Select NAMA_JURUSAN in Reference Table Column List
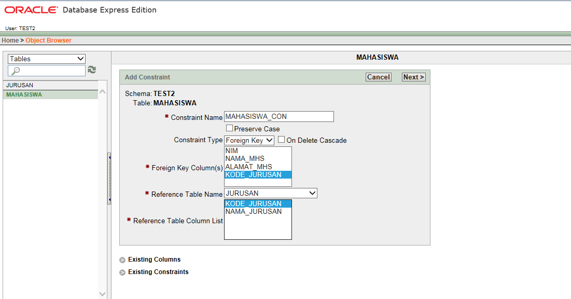Image resolution: width=571 pixels, height=299 pixels. click(x=258, y=211)
